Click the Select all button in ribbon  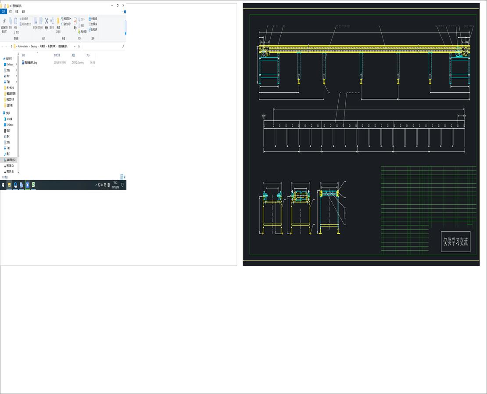93,19
